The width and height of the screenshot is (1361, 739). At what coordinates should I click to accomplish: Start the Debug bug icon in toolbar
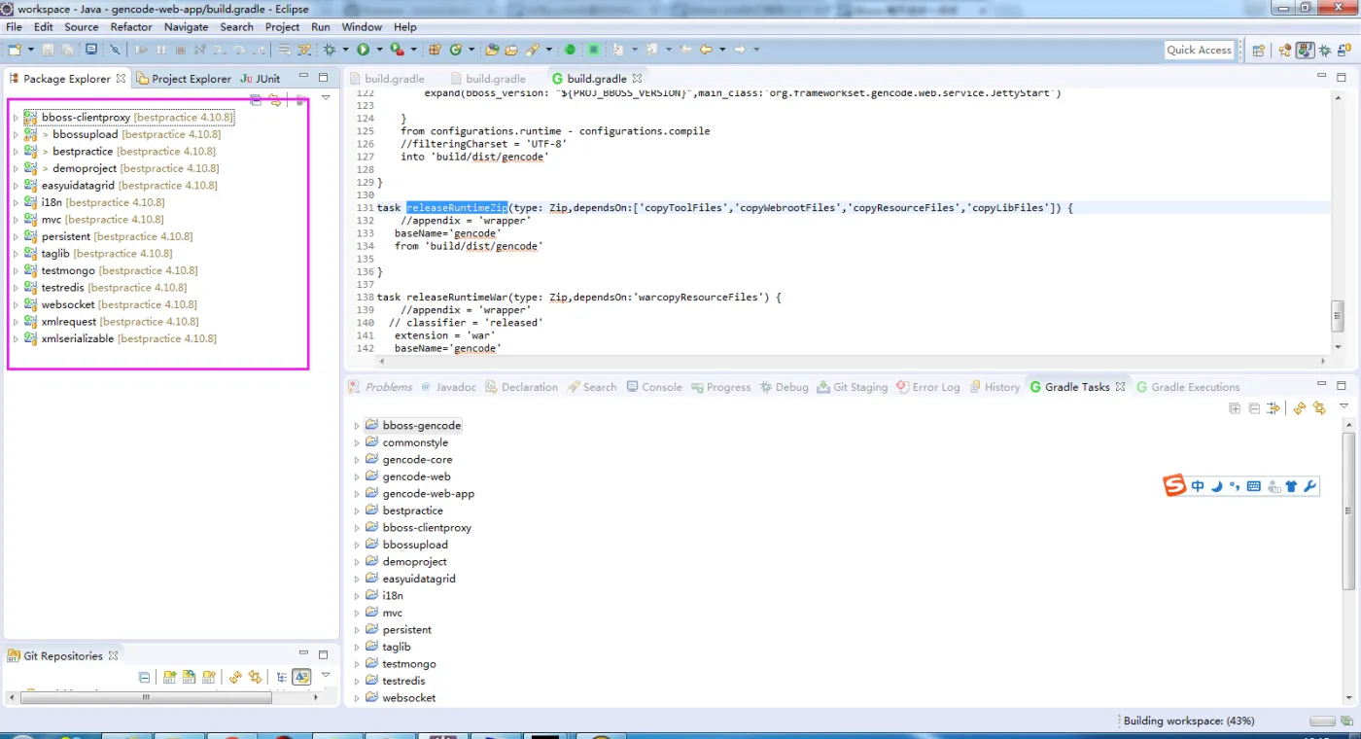coord(330,49)
